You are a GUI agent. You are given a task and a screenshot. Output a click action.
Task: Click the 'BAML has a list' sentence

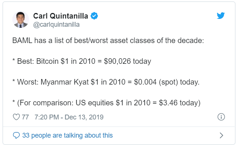[x=108, y=40]
